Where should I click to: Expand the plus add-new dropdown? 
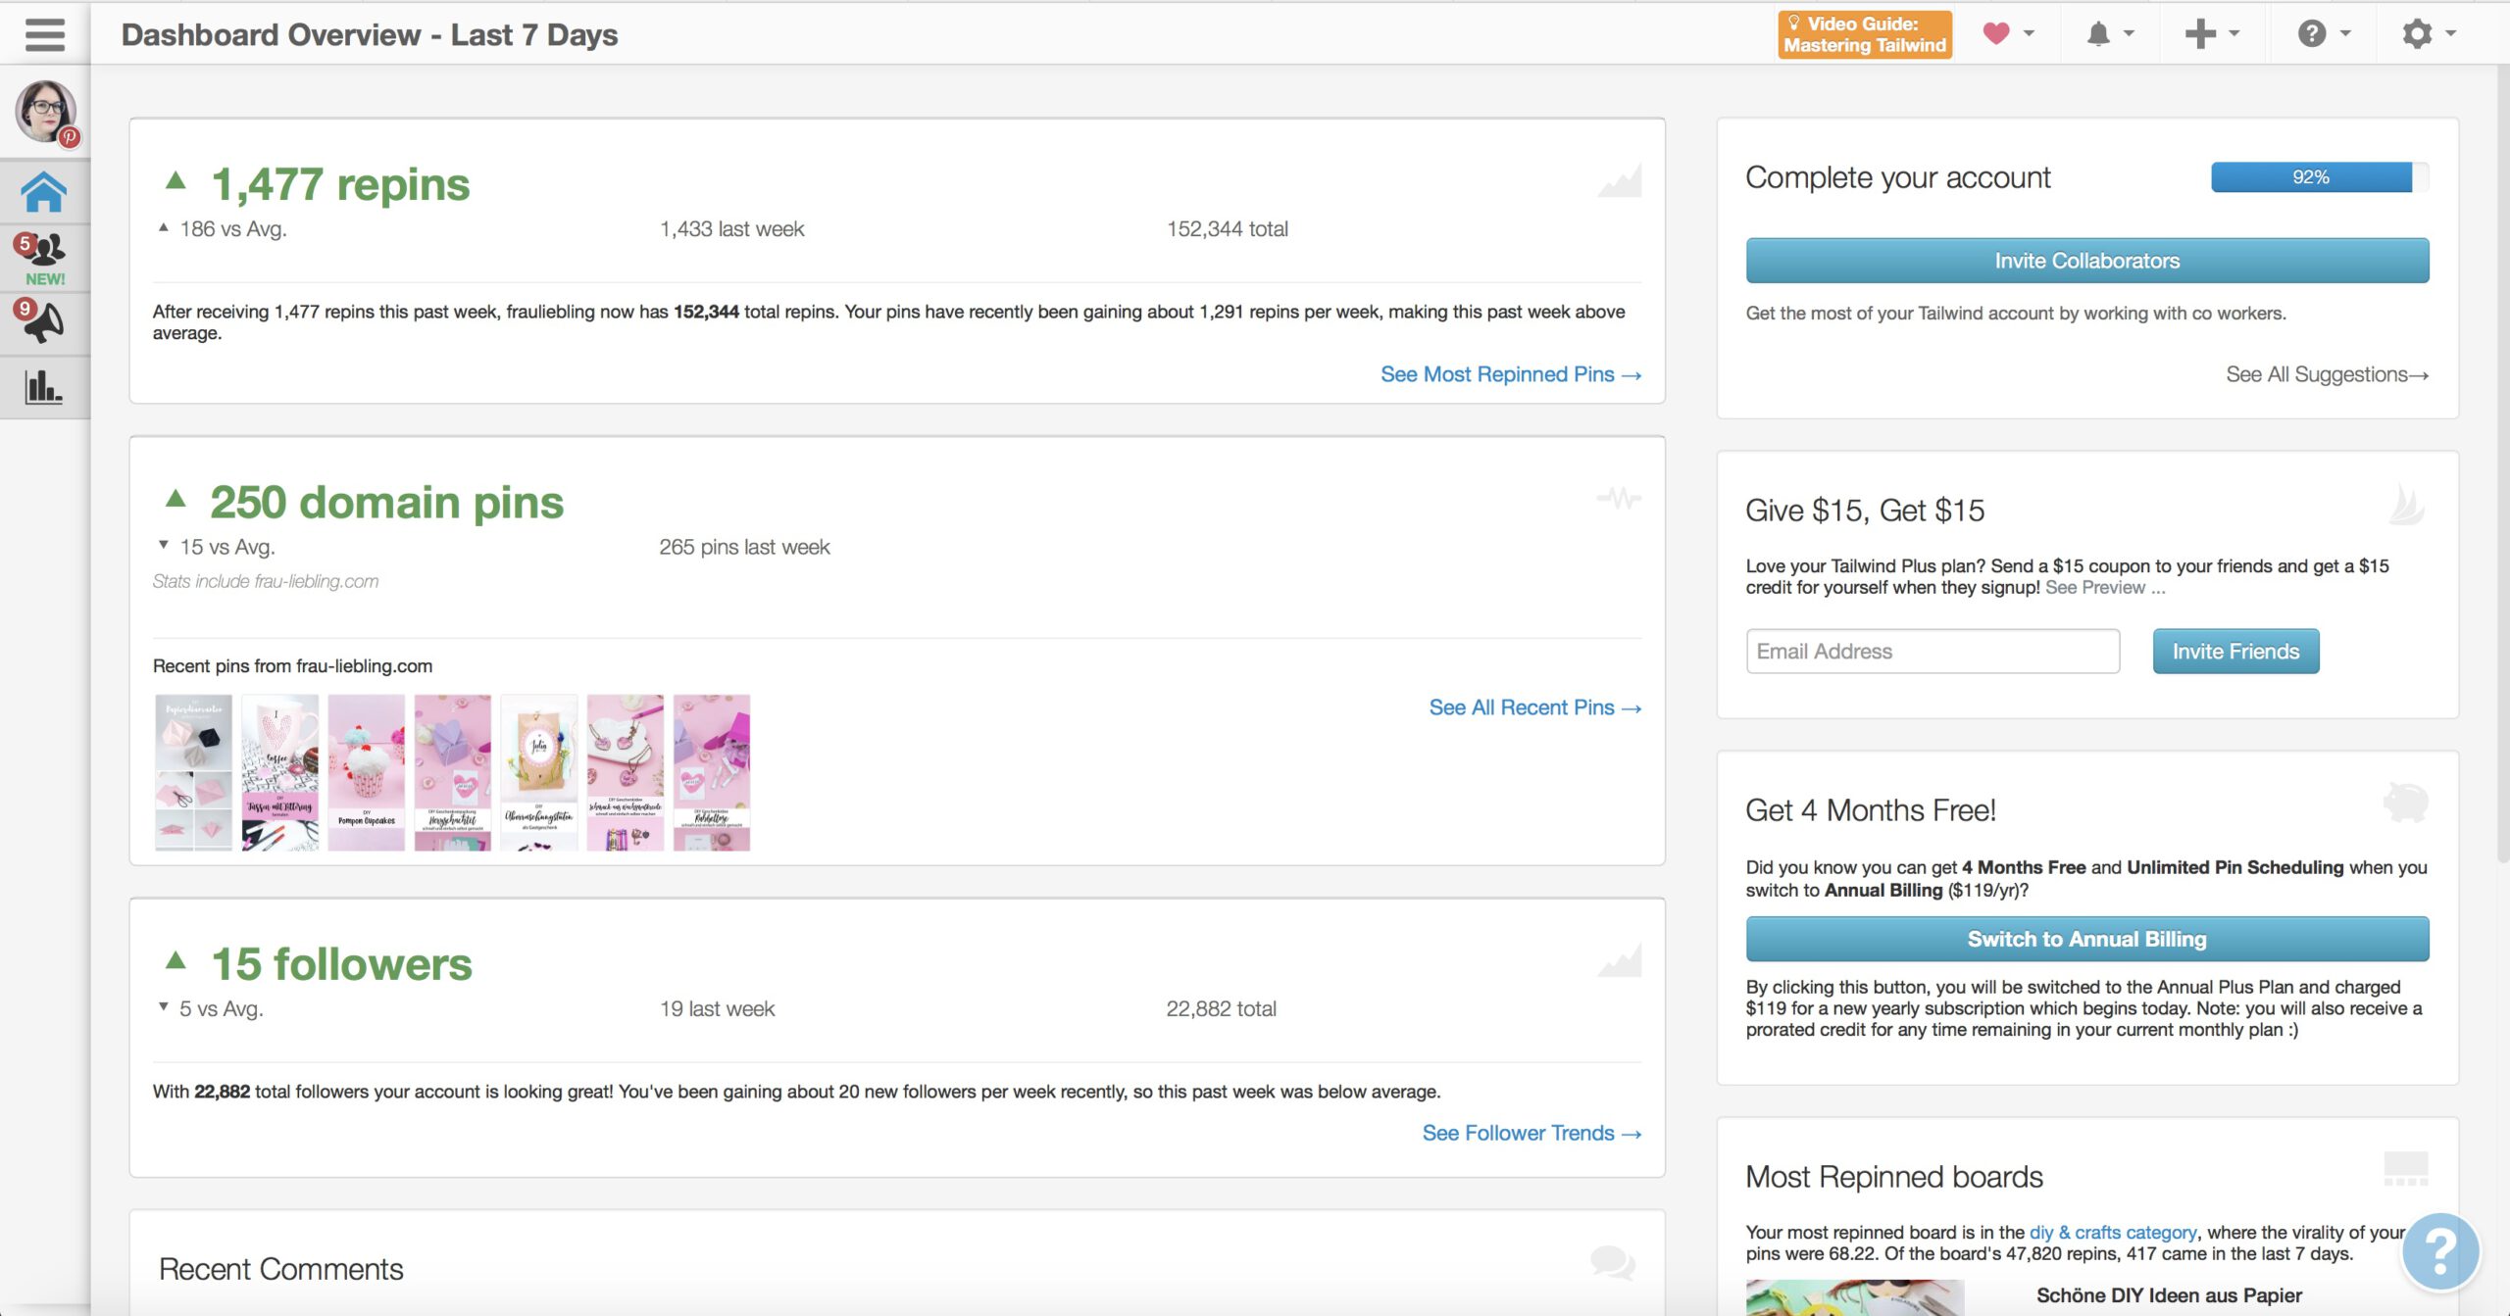[x=2211, y=33]
